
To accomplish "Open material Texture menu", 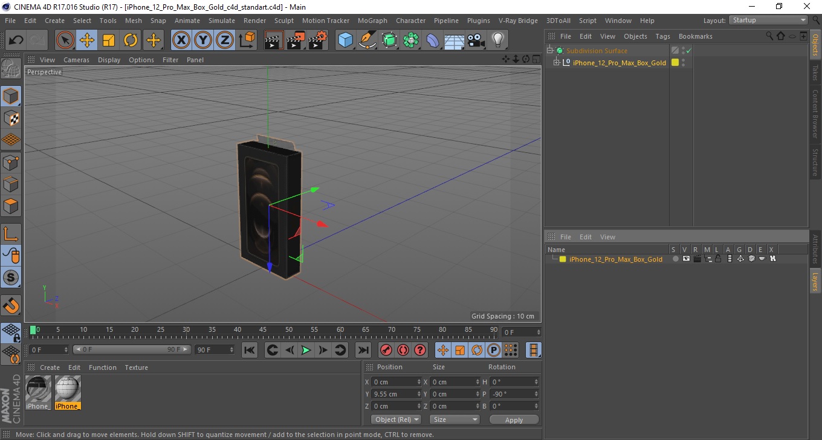I will pos(136,367).
